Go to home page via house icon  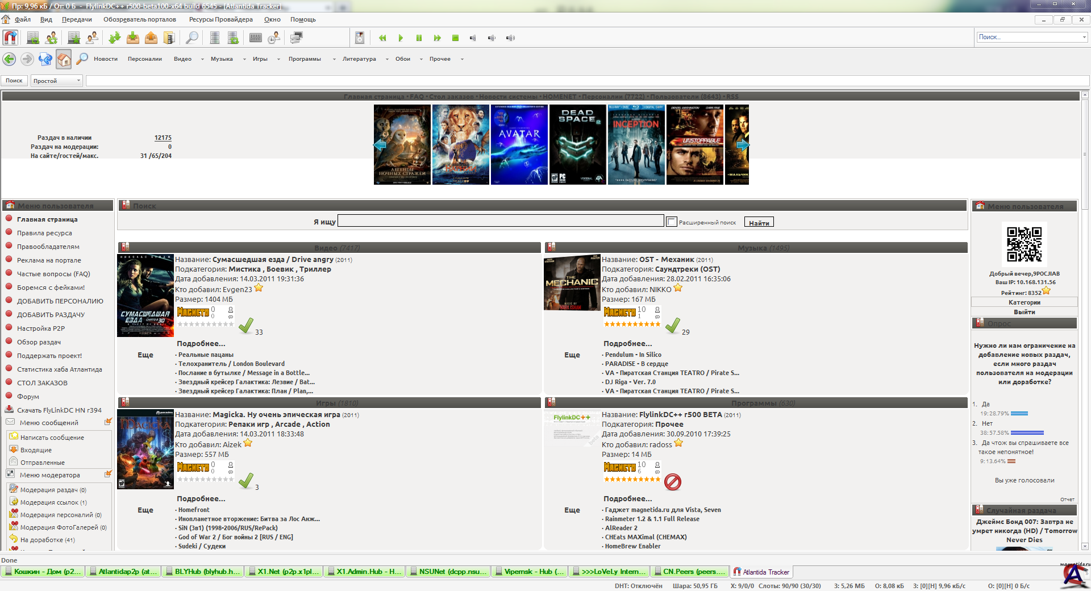pos(64,59)
